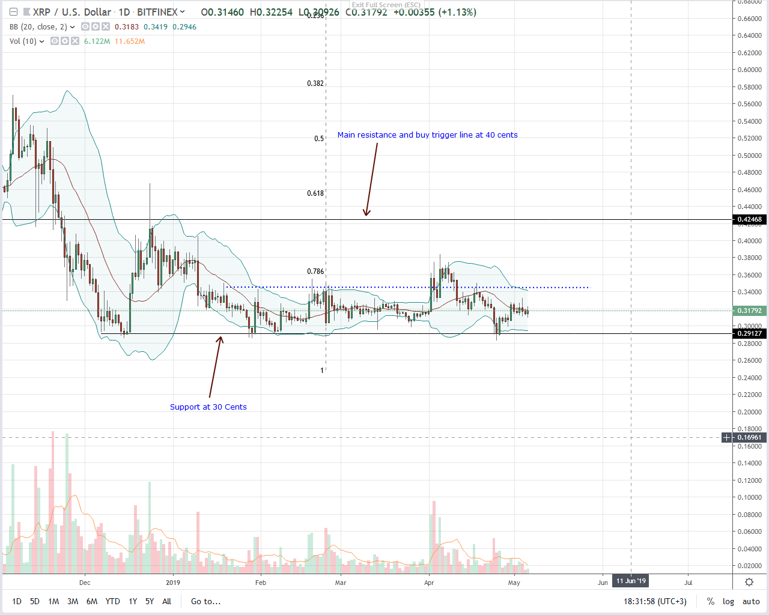
Task: Select the YTD time range
Action: coord(112,601)
